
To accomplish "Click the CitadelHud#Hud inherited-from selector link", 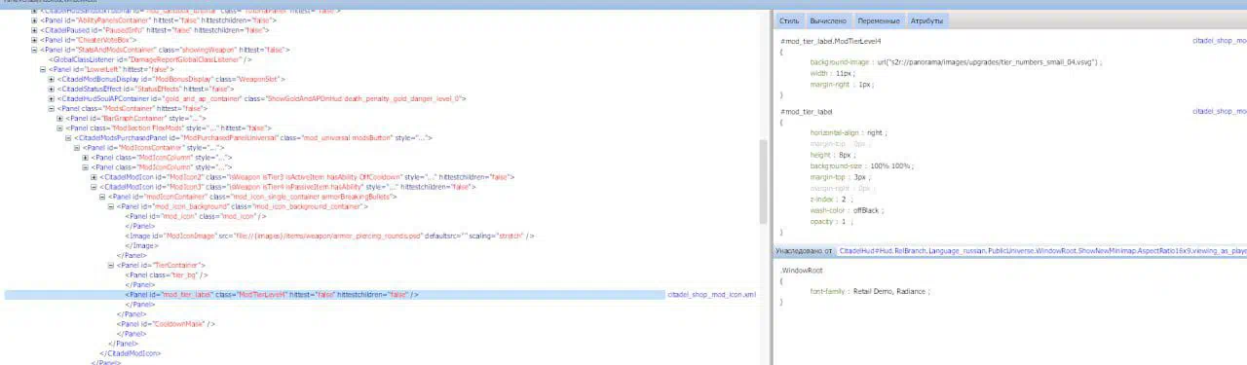I will (1042, 251).
